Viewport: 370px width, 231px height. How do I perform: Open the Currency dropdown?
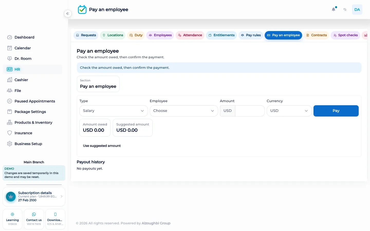(289, 111)
